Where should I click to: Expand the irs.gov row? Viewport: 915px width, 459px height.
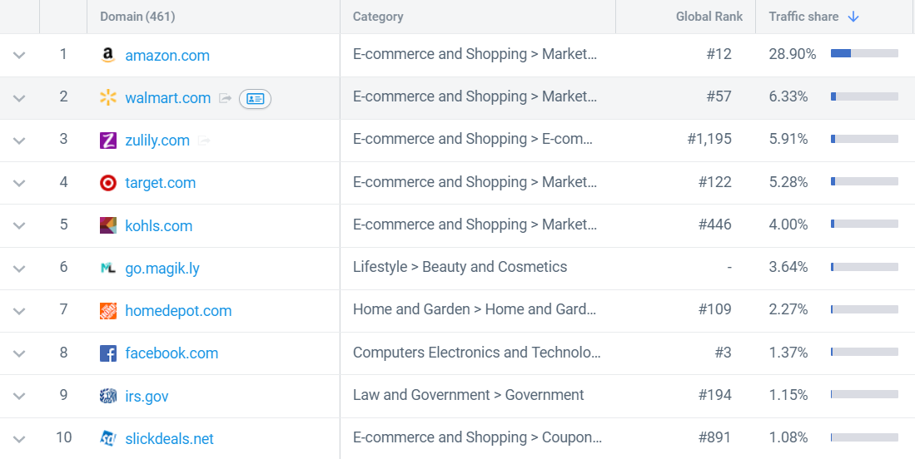[x=19, y=396]
